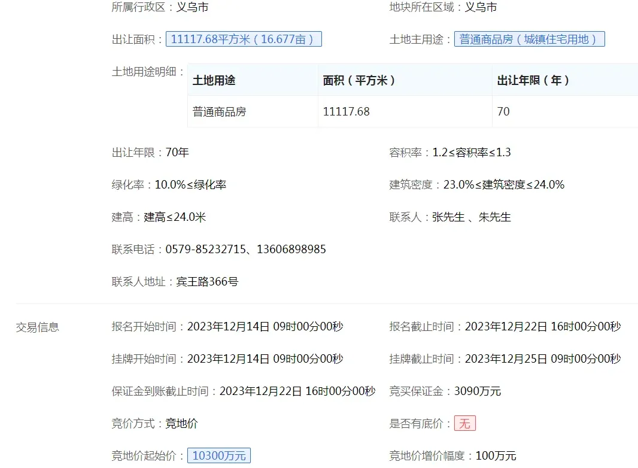The width and height of the screenshot is (638, 468).
Task: Select the 面积（平方米） table column header
Action: 359,80
